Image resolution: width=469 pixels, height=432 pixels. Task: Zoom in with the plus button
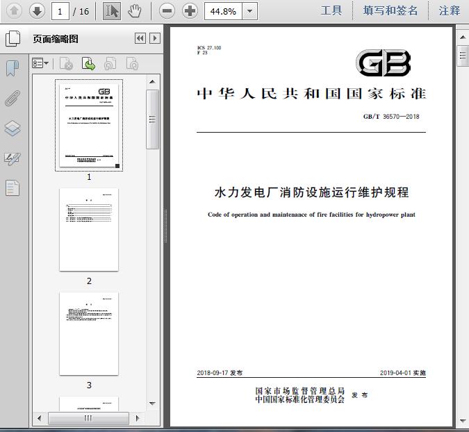coord(190,11)
